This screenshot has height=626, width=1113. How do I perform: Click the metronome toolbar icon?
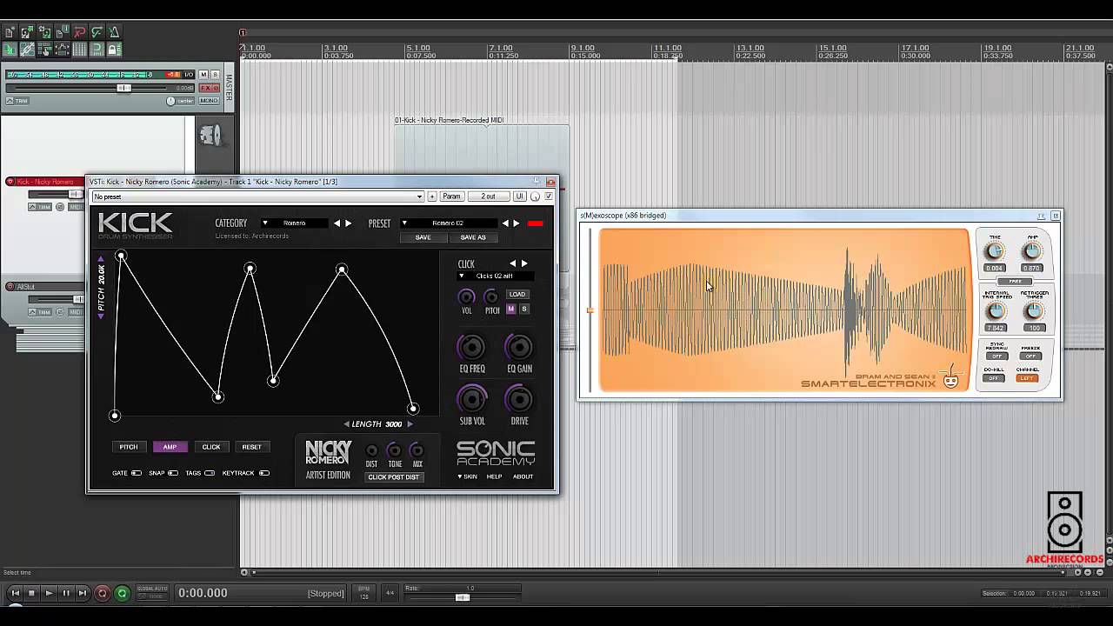[114, 32]
